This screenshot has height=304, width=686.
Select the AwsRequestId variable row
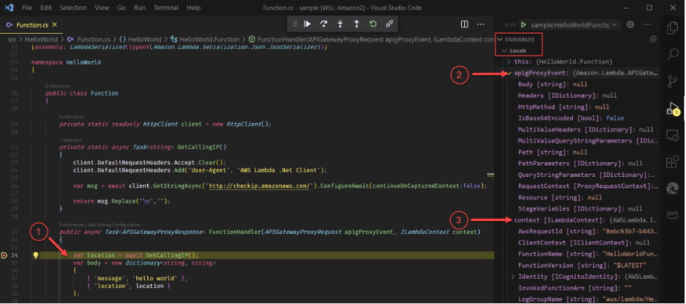click(583, 231)
